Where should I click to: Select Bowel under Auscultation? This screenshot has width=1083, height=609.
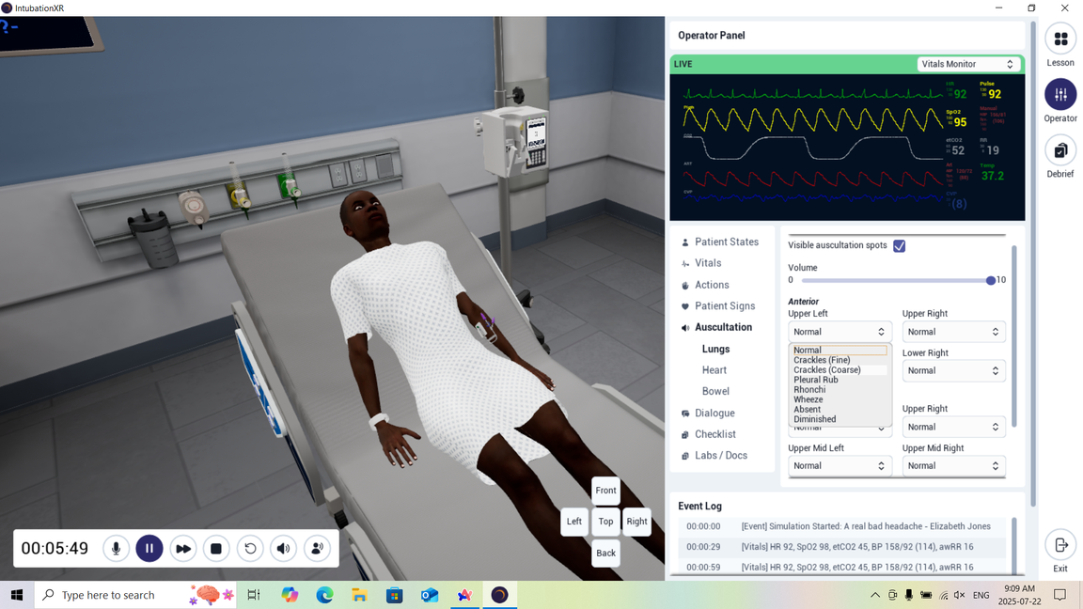[x=715, y=391]
